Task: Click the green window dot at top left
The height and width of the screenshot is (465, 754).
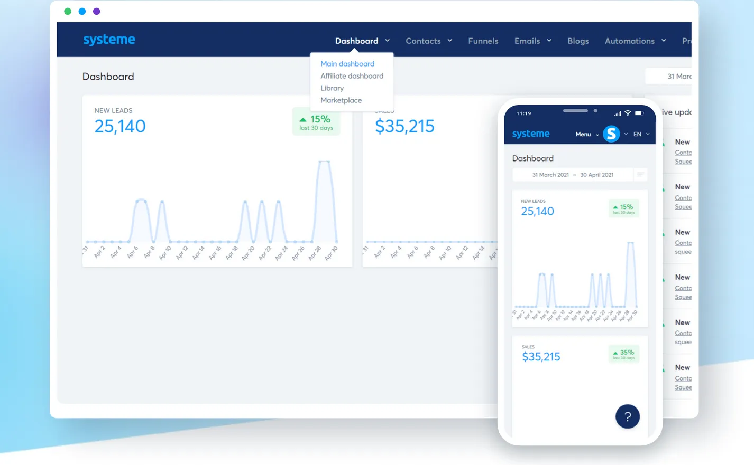Action: click(68, 11)
